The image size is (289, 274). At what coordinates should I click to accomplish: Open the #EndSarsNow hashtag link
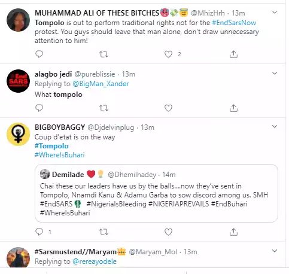coord(234,23)
